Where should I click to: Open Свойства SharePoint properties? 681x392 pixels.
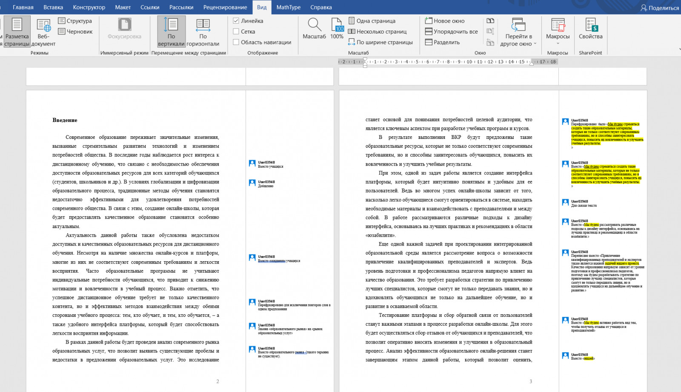591,29
